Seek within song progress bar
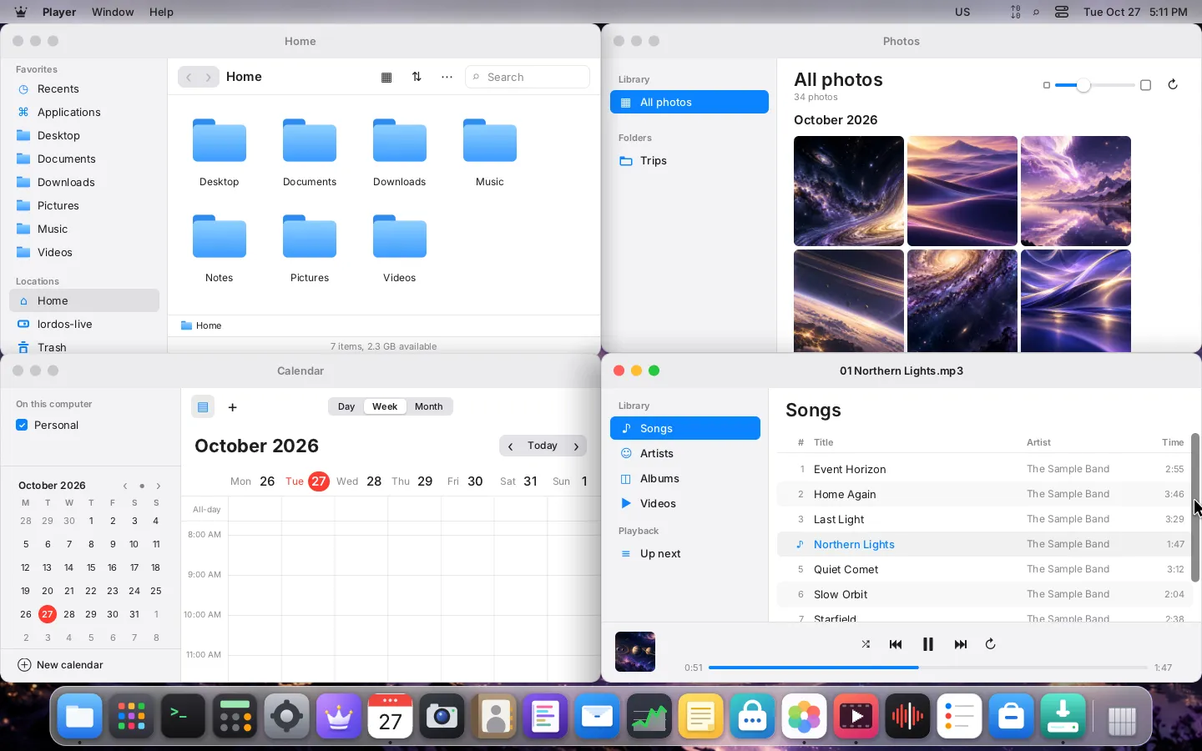The width and height of the screenshot is (1202, 751). (928, 668)
